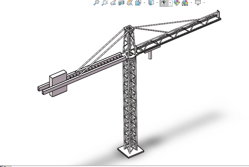Screen dimensions: 249x167
Task: Select the crane's counterweight block
Action: click(58, 83)
